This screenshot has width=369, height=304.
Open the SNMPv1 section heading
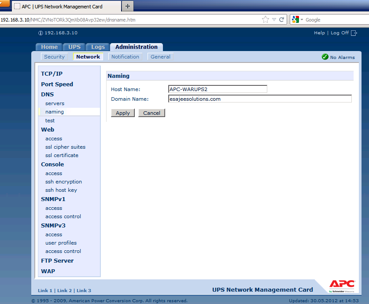(x=53, y=199)
